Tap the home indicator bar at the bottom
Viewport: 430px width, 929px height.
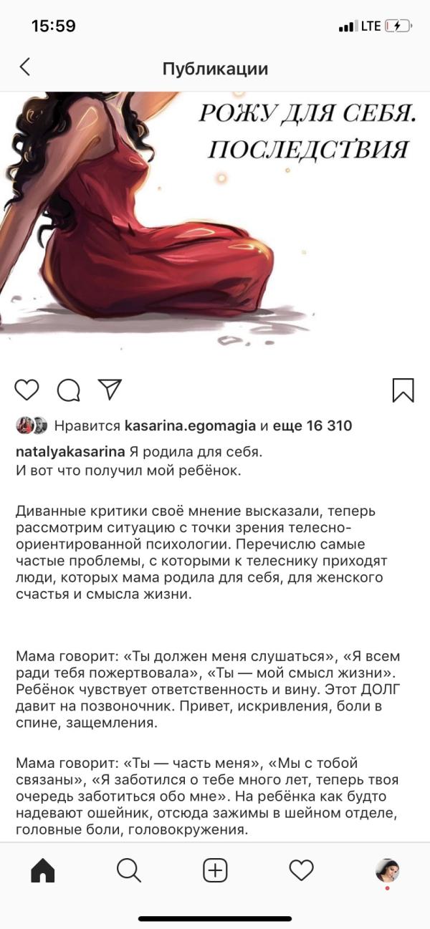(215, 918)
